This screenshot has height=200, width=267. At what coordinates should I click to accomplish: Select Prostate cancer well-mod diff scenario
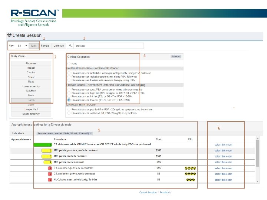point(69,113)
